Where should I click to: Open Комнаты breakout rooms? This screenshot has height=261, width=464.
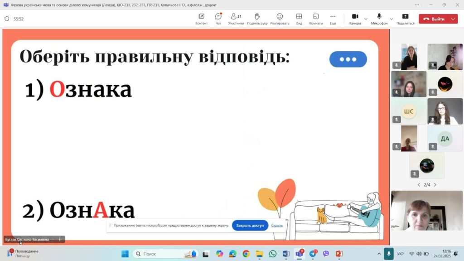[x=316, y=19]
